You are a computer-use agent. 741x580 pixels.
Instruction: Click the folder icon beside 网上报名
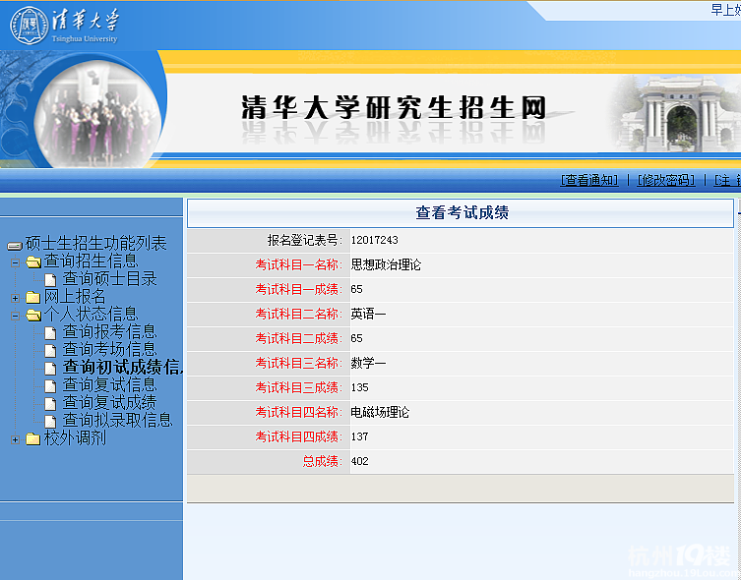click(x=33, y=297)
